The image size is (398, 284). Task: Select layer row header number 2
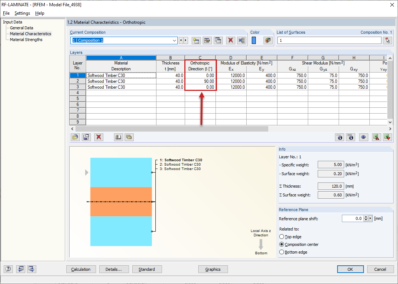(x=78, y=81)
